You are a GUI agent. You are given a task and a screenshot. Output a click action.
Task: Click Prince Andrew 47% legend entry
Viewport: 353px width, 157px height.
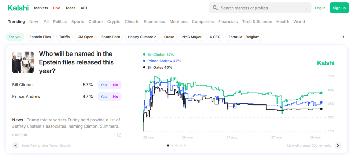point(162,61)
